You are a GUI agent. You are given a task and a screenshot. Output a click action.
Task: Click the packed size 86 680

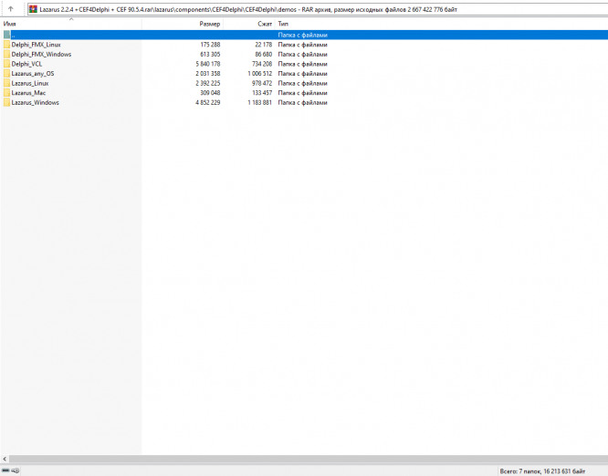click(x=264, y=54)
